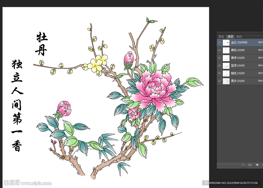Click Save selection as channel icon
This screenshot has width=263, height=188.
pyautogui.click(x=250, y=165)
